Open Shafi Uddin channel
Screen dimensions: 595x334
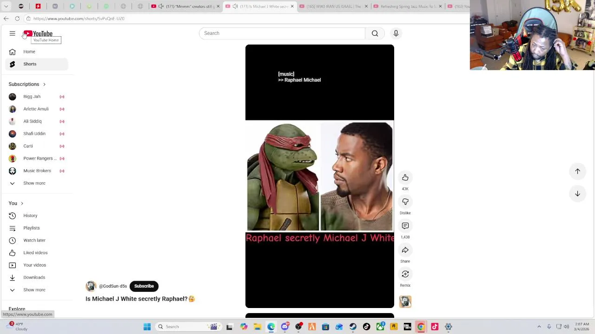click(x=37, y=134)
